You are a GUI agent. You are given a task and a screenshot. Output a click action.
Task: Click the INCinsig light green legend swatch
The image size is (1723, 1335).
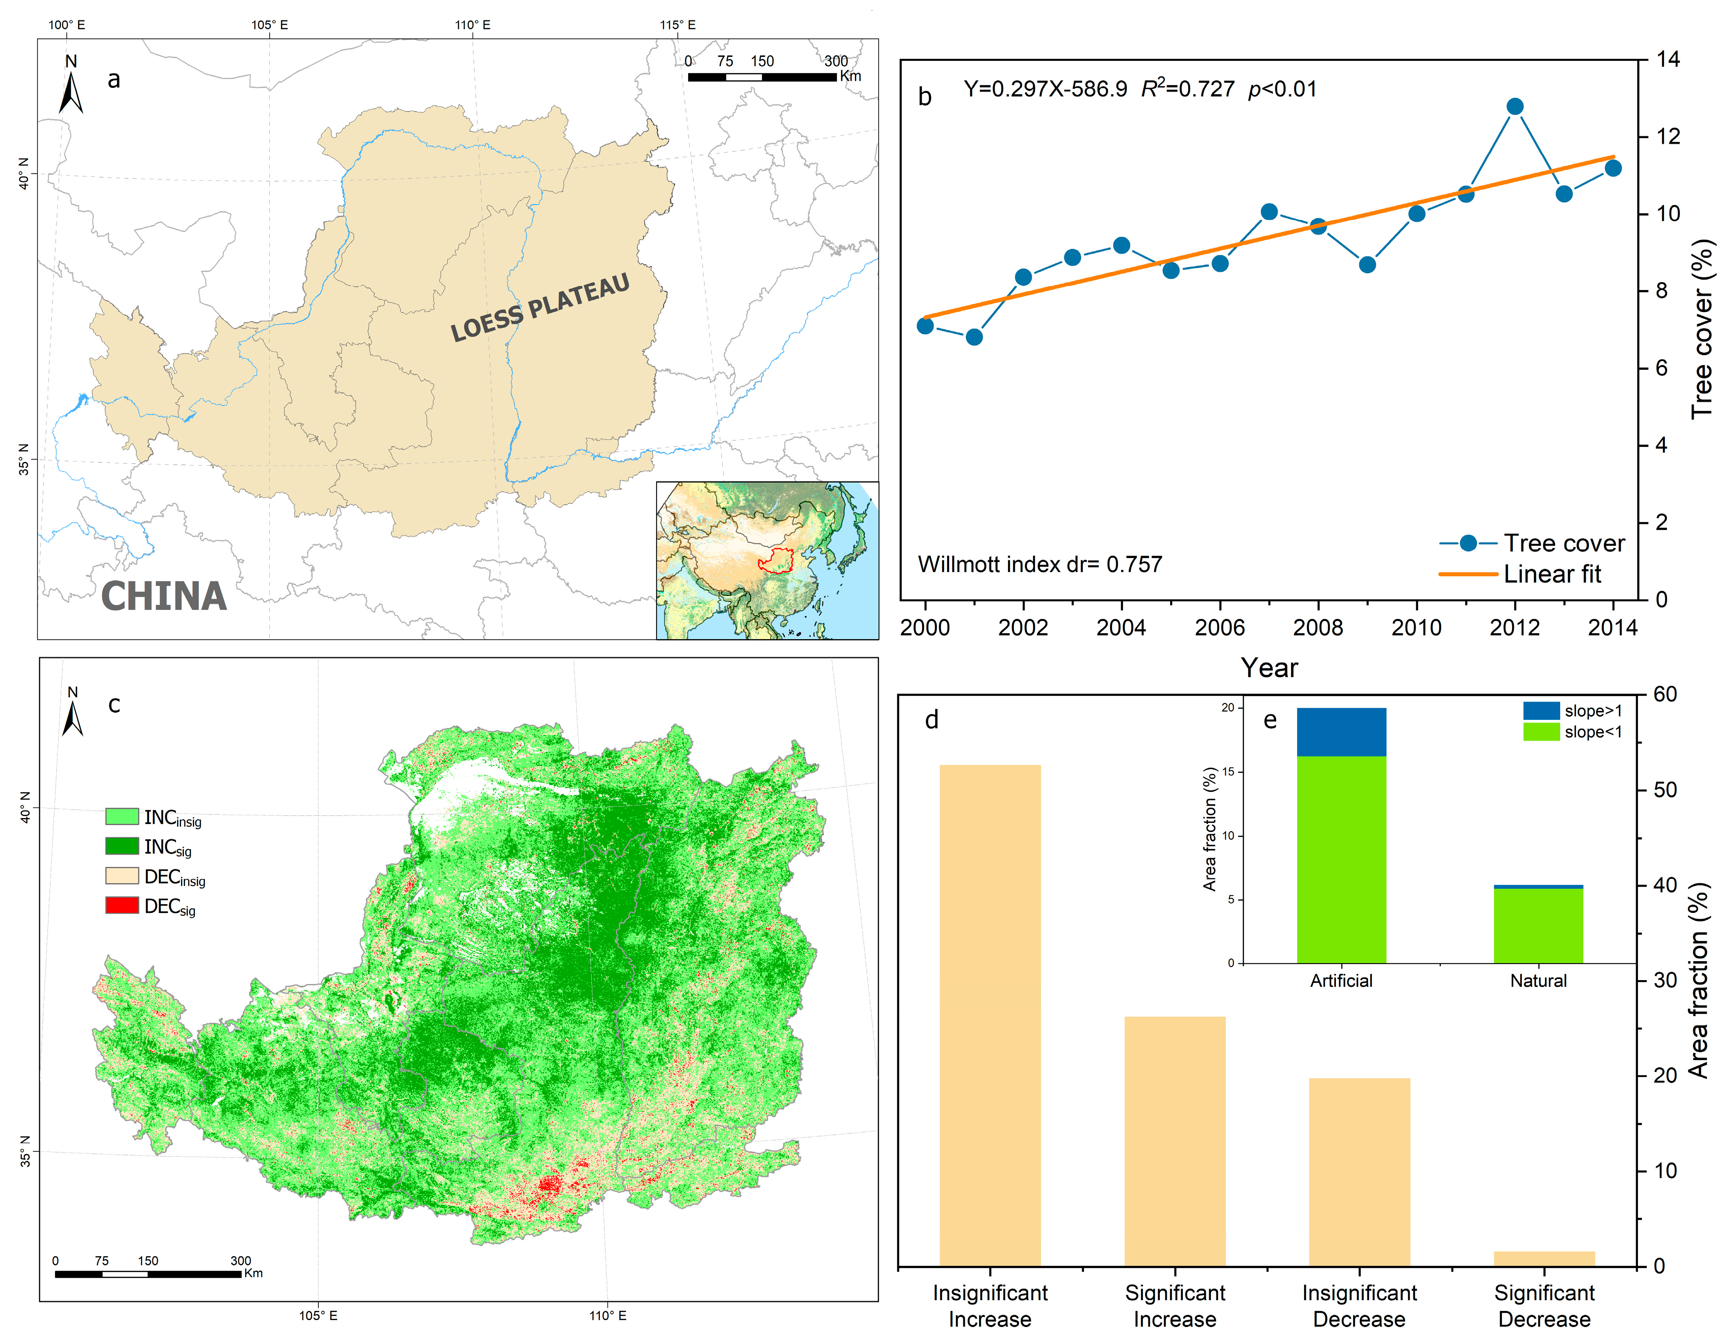pos(122,816)
